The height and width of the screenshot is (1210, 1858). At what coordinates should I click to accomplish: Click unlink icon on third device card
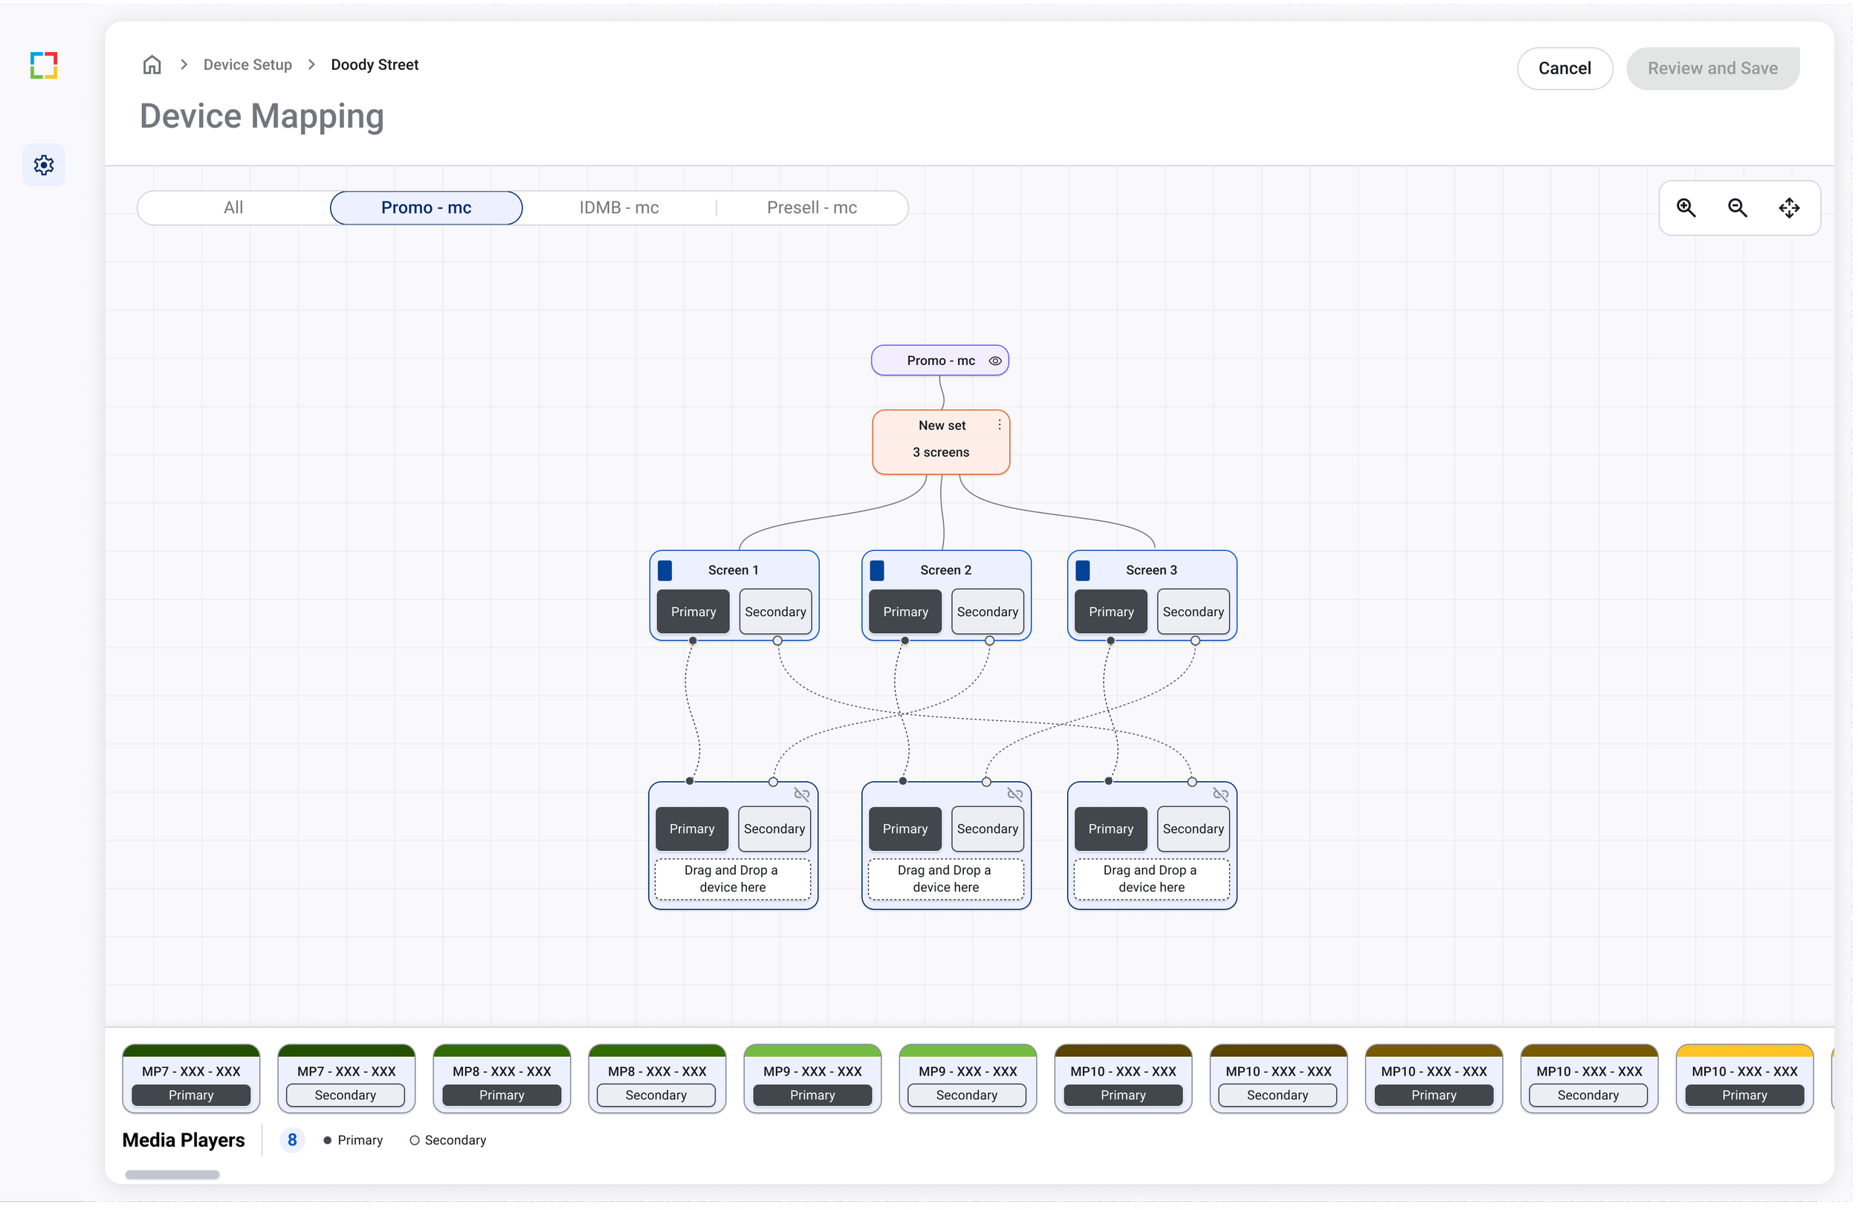(1221, 794)
